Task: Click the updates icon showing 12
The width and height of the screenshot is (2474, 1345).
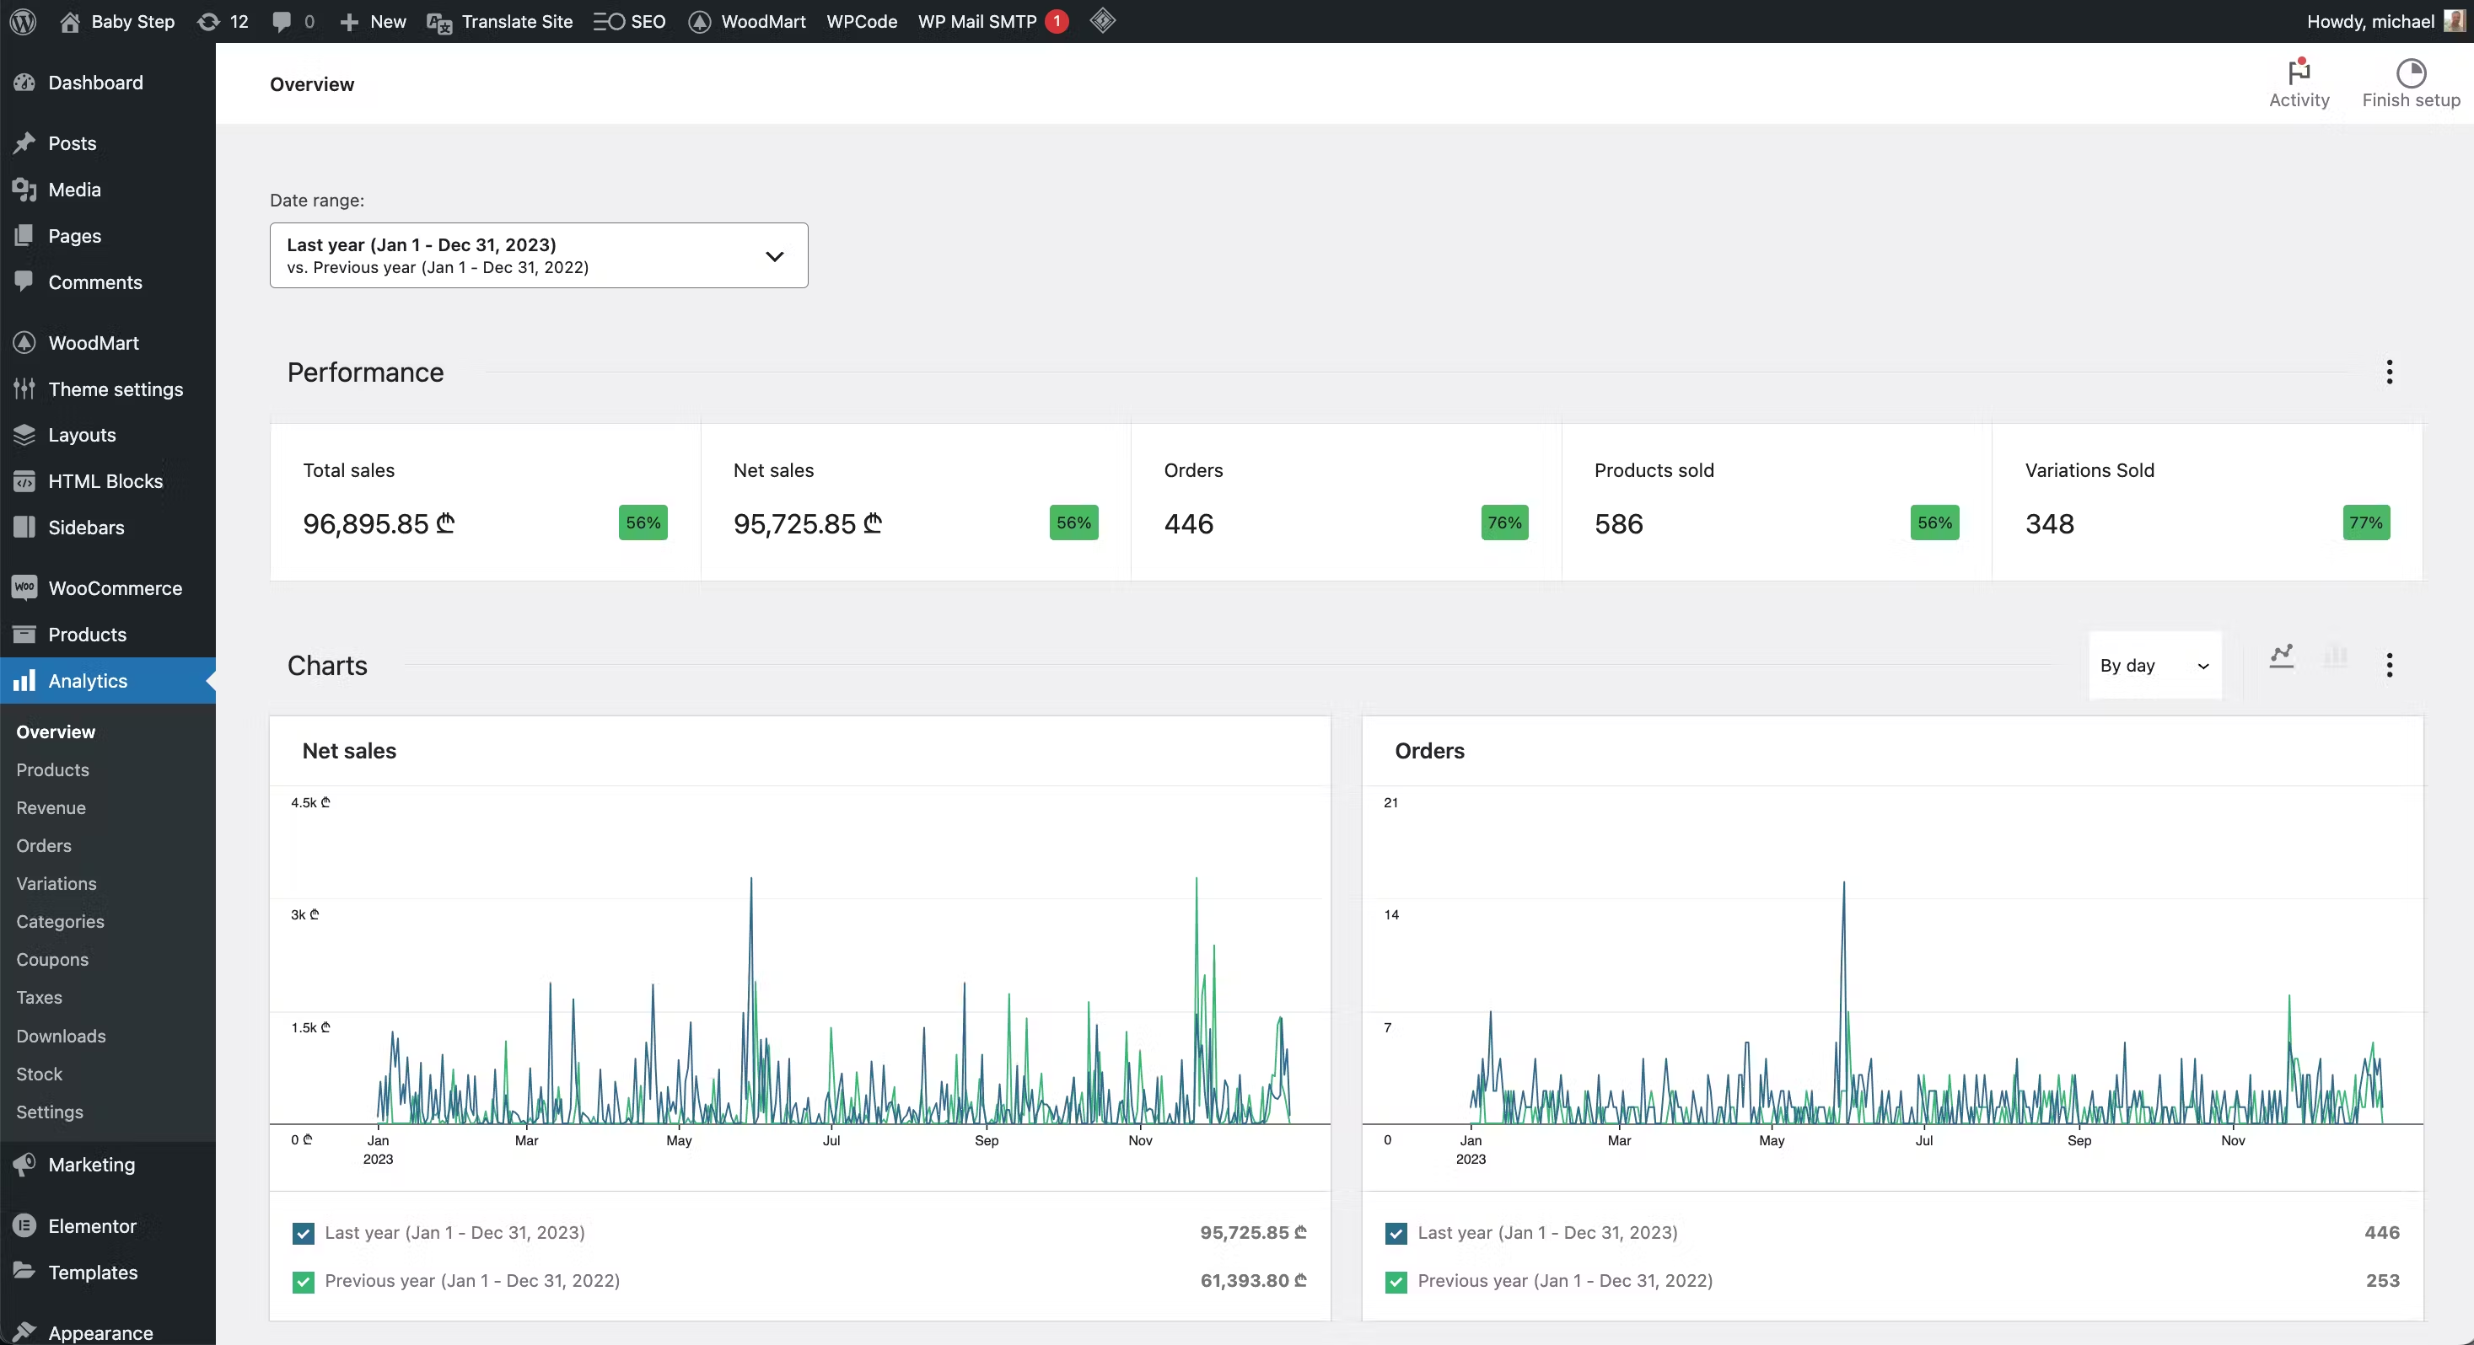Action: pos(223,21)
